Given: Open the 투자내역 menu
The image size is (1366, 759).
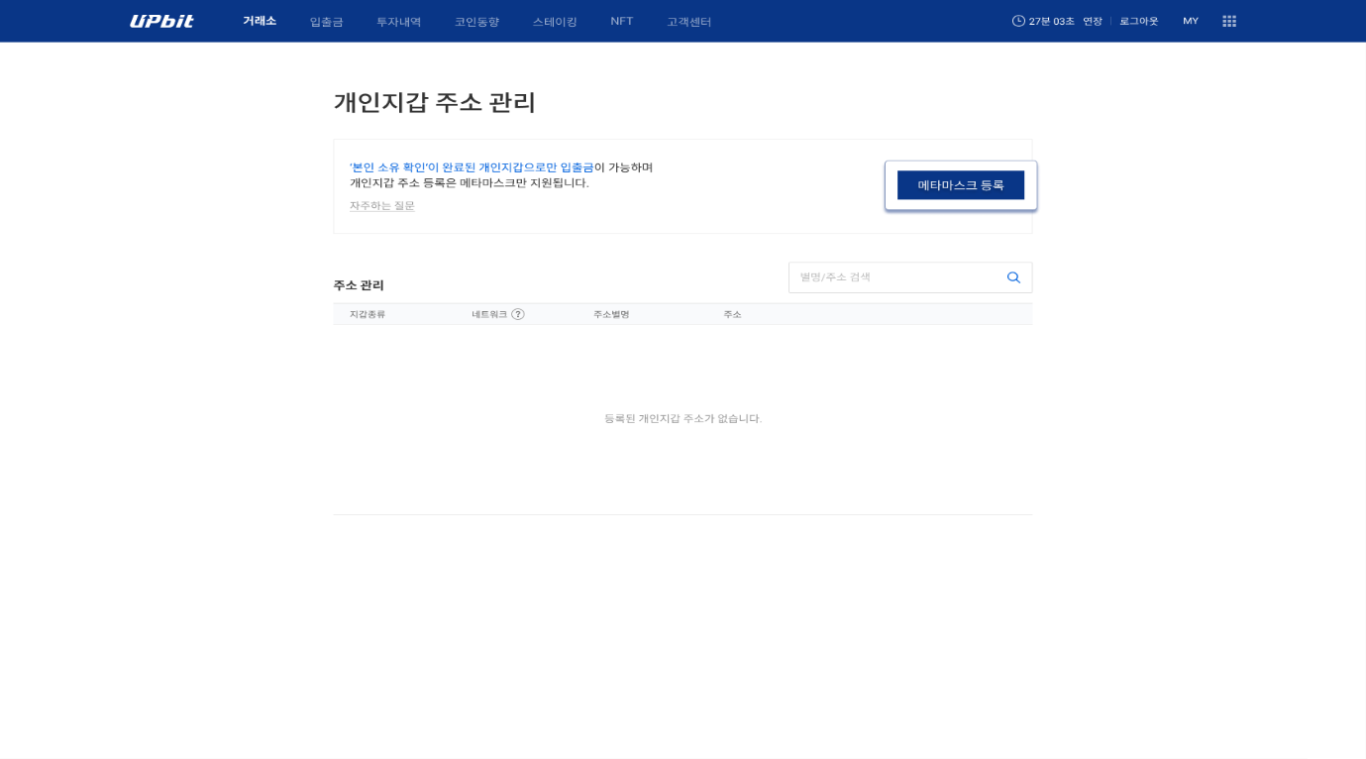Looking at the screenshot, I should 398,22.
